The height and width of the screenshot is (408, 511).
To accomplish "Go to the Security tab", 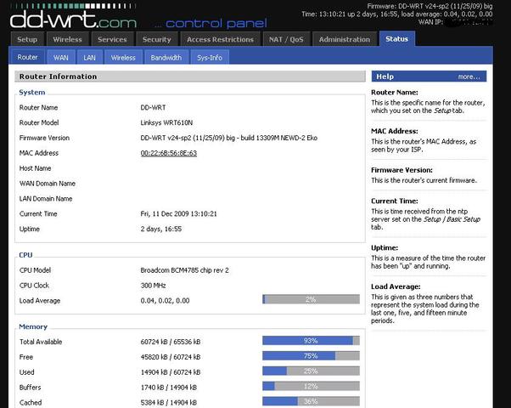I will [156, 39].
